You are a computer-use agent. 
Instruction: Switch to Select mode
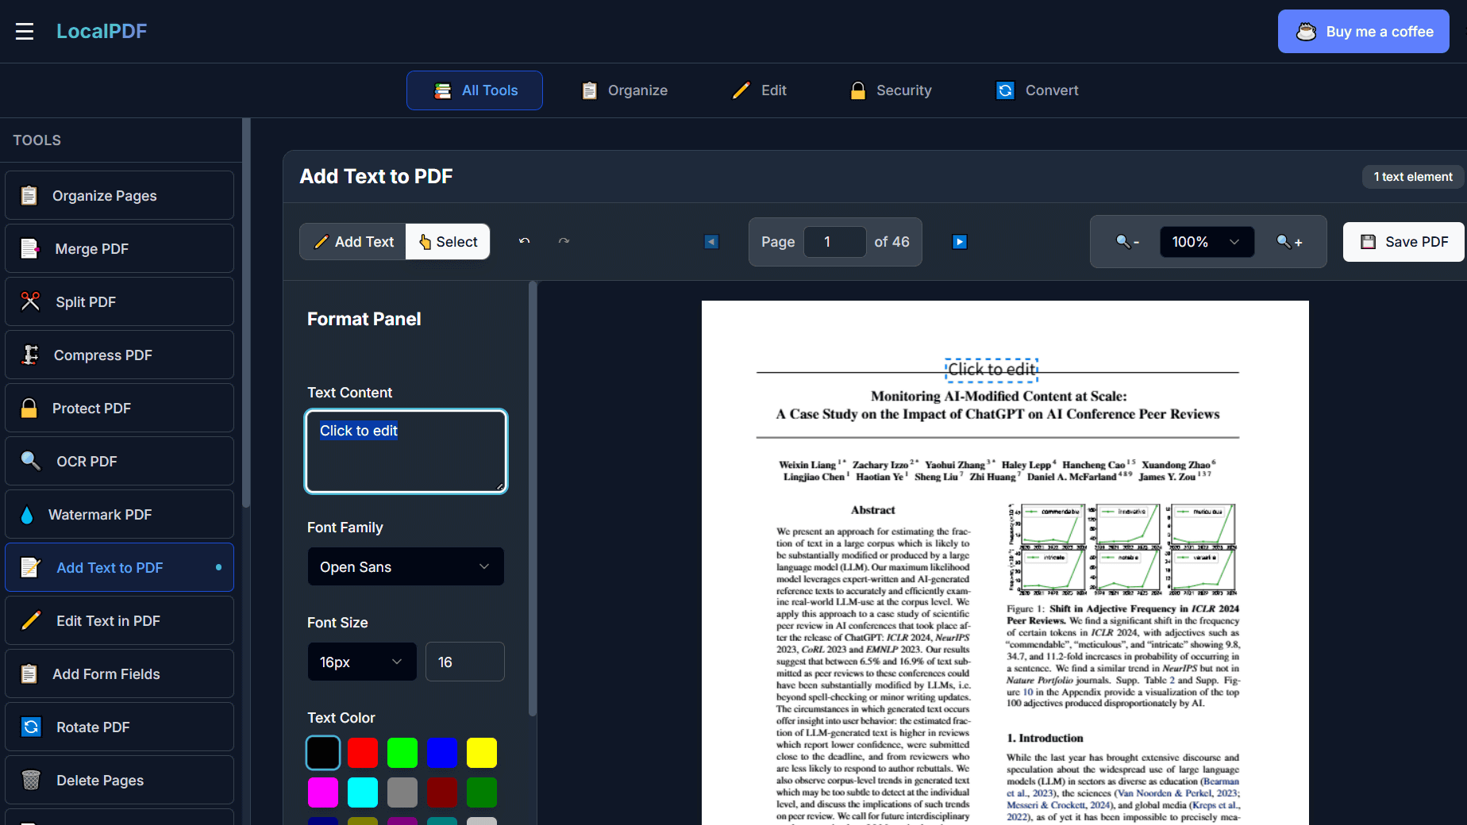click(448, 242)
